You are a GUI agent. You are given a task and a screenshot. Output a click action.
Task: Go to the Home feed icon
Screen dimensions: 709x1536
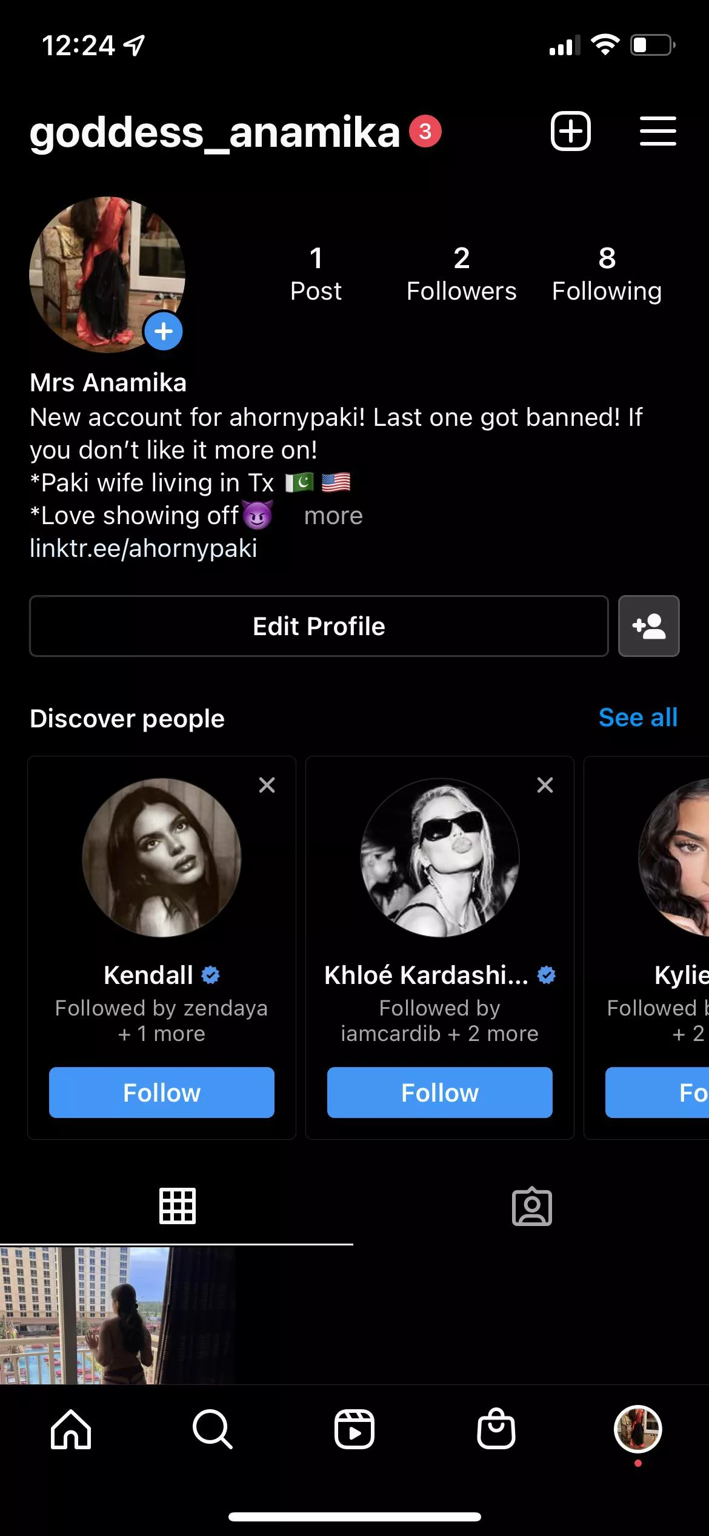tap(71, 1429)
